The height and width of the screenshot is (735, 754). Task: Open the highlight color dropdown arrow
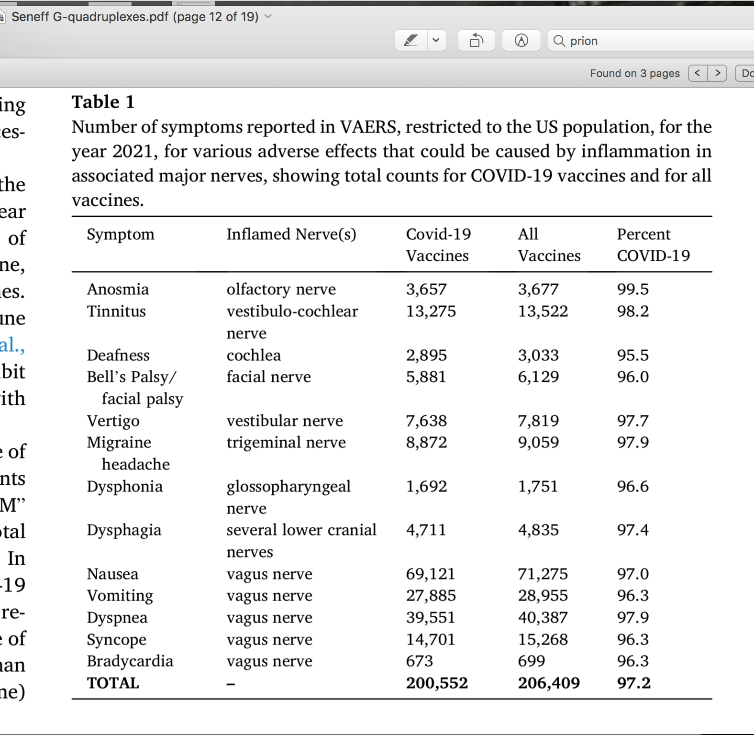(x=436, y=41)
